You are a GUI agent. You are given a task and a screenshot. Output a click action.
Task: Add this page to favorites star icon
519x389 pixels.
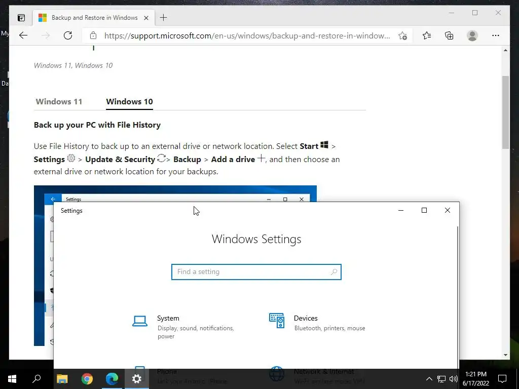pyautogui.click(x=402, y=35)
